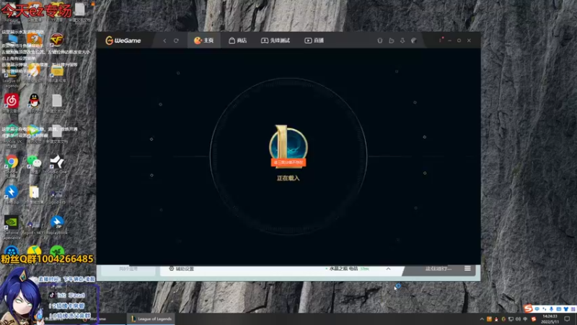This screenshot has height=325, width=577.
Task: Click the mouse icon in WeGame header
Action: (x=380, y=40)
